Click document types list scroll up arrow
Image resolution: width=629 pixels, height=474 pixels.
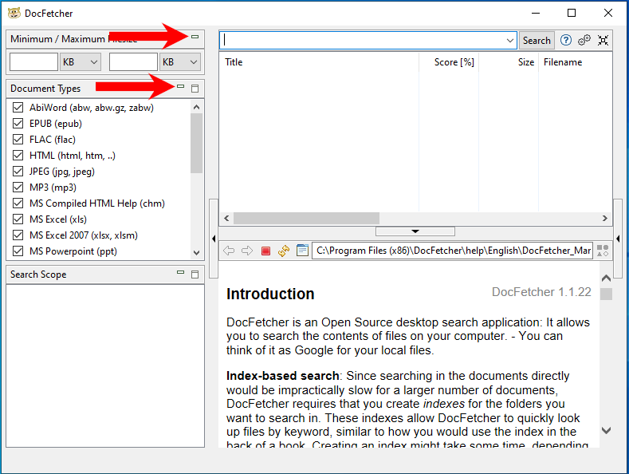click(196, 107)
